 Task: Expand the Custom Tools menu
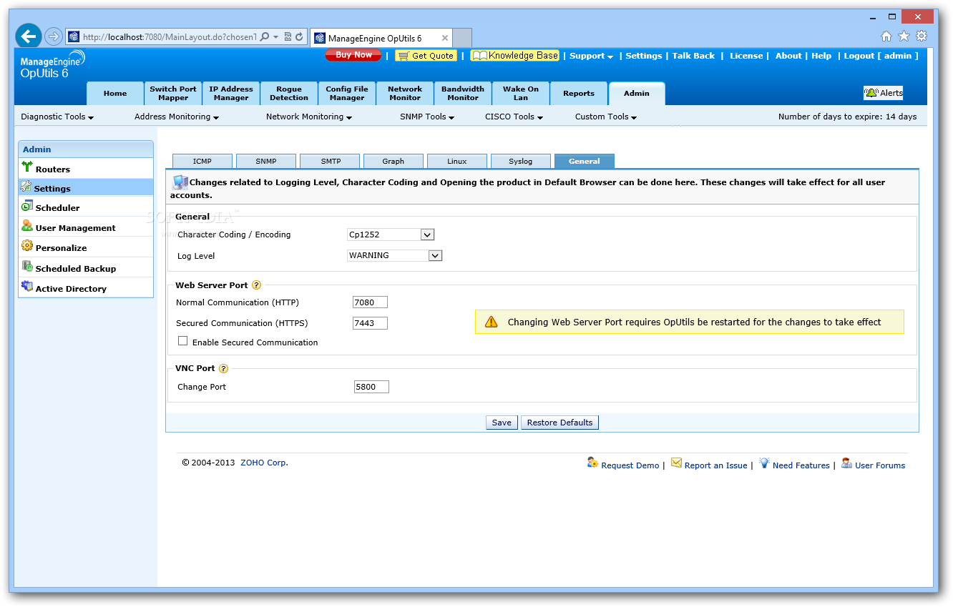pos(606,117)
